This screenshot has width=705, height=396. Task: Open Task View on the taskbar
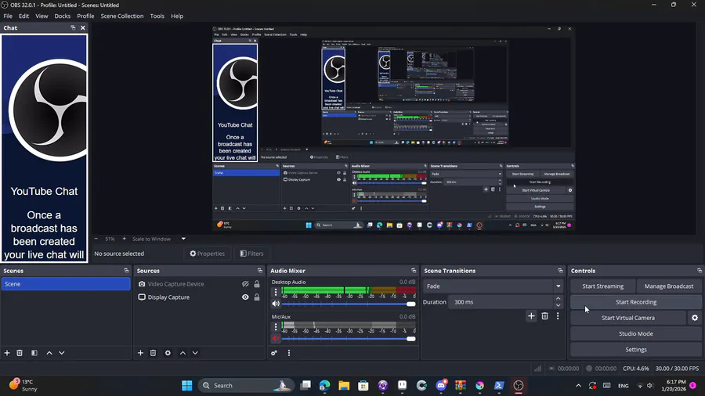click(305, 385)
